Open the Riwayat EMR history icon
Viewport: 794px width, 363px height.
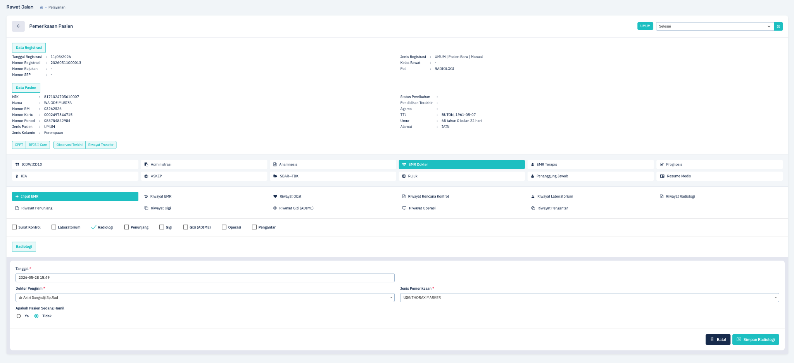[x=146, y=197]
